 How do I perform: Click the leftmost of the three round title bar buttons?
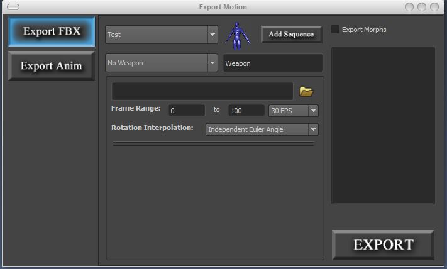(409, 7)
